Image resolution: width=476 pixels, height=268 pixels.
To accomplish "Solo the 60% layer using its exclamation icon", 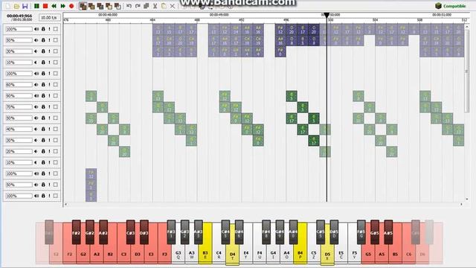I will point(49,85).
